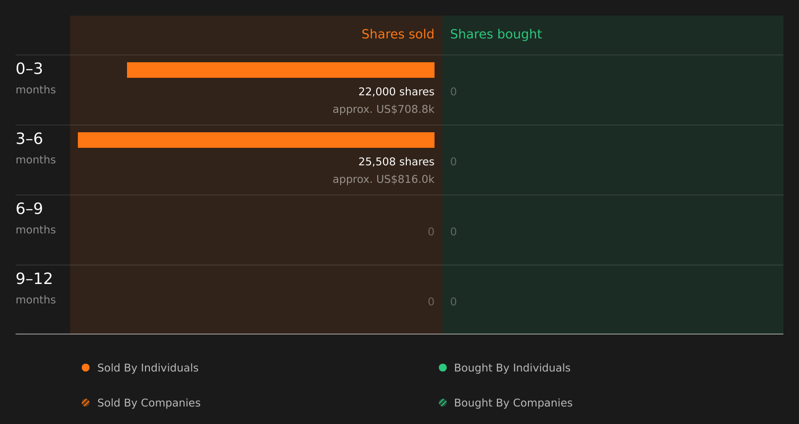Select the Sold By Individuals legend label

pos(148,368)
